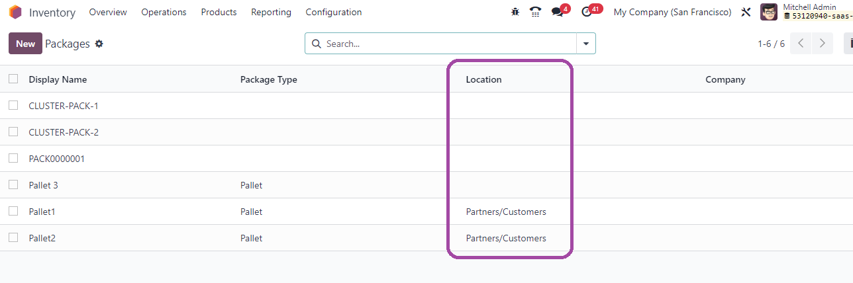Click the wrench and screwdriver tools icon
The width and height of the screenshot is (853, 283).
746,12
